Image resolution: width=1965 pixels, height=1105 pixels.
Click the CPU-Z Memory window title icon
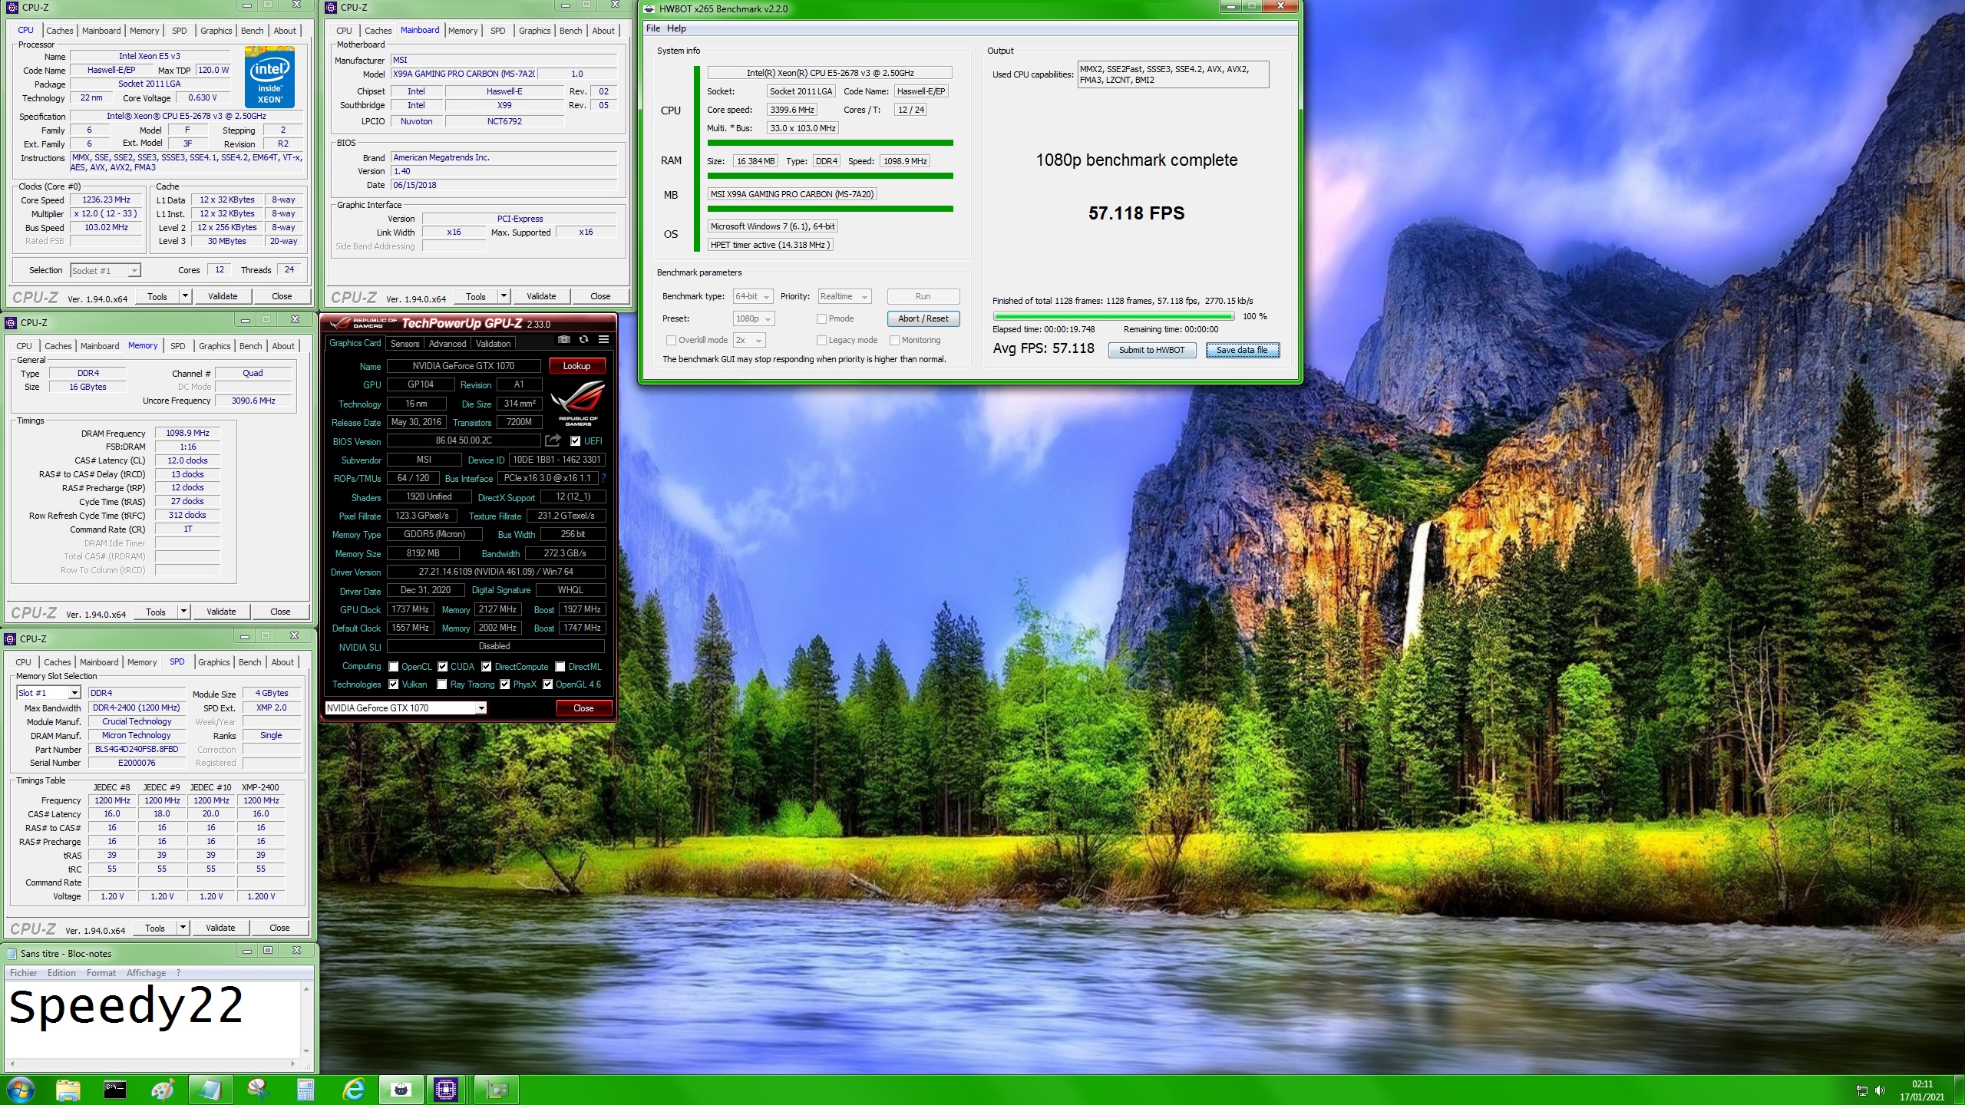point(12,322)
